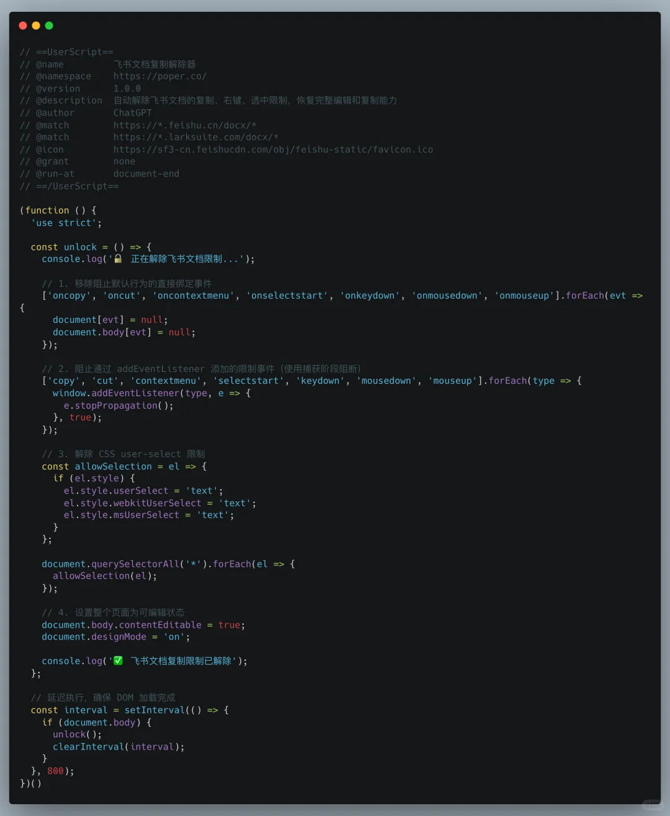Click the https://poper.co/ namespace URL
The image size is (670, 816).
coord(160,76)
